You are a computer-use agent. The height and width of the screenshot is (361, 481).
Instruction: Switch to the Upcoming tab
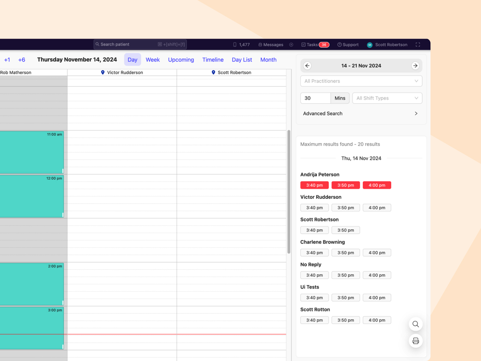coord(181,60)
